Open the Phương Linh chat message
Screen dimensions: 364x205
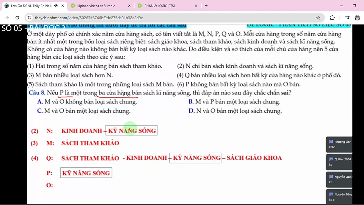coord(339,144)
